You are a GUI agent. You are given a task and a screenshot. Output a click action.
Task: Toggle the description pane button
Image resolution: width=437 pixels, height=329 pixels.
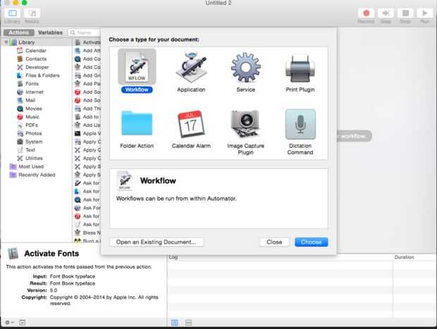(23, 323)
